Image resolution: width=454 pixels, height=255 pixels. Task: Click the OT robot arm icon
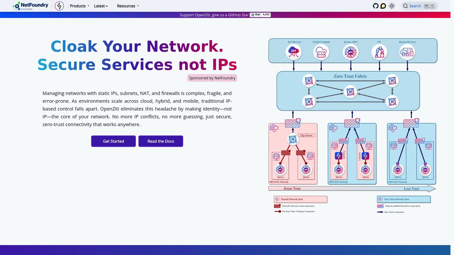[x=379, y=52]
